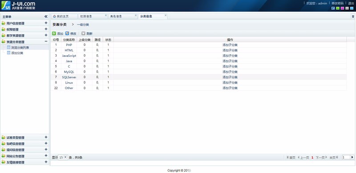Click the current page number 1 in red

coord(312,157)
